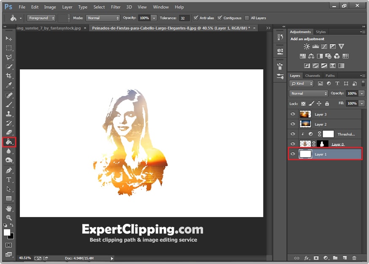Switch to the Channels tab
This screenshot has height=264, width=369.
coord(312,76)
